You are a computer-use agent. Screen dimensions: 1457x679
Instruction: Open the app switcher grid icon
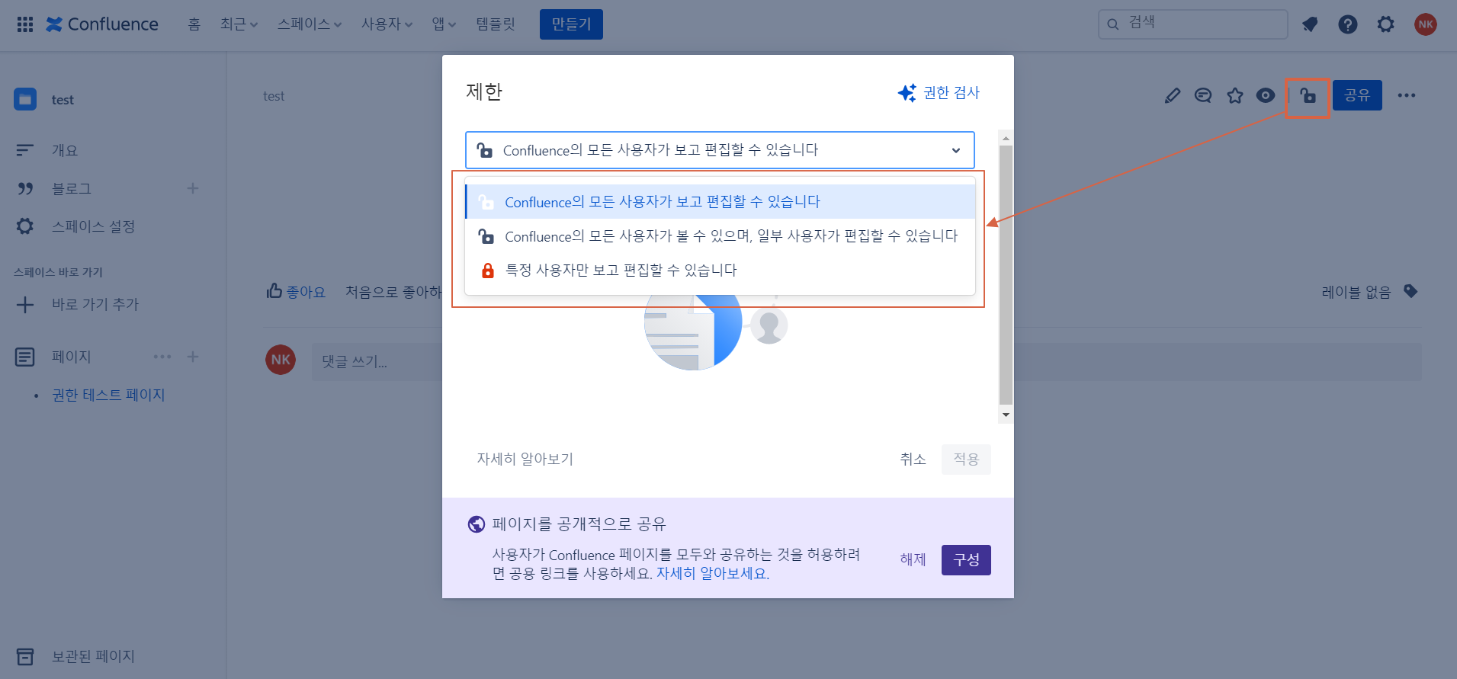point(25,24)
